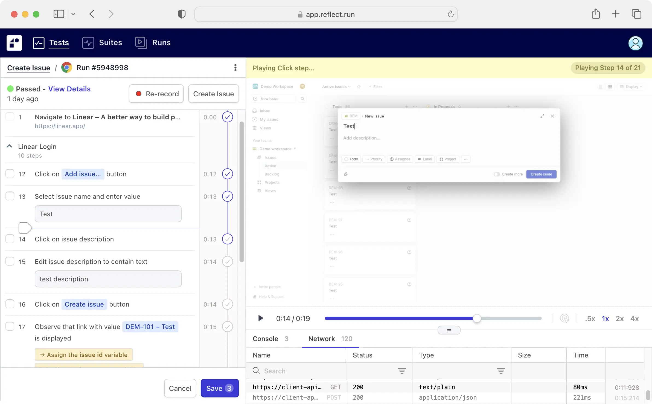
Task: Tick the checkbox for step 14
Action: coord(10,239)
